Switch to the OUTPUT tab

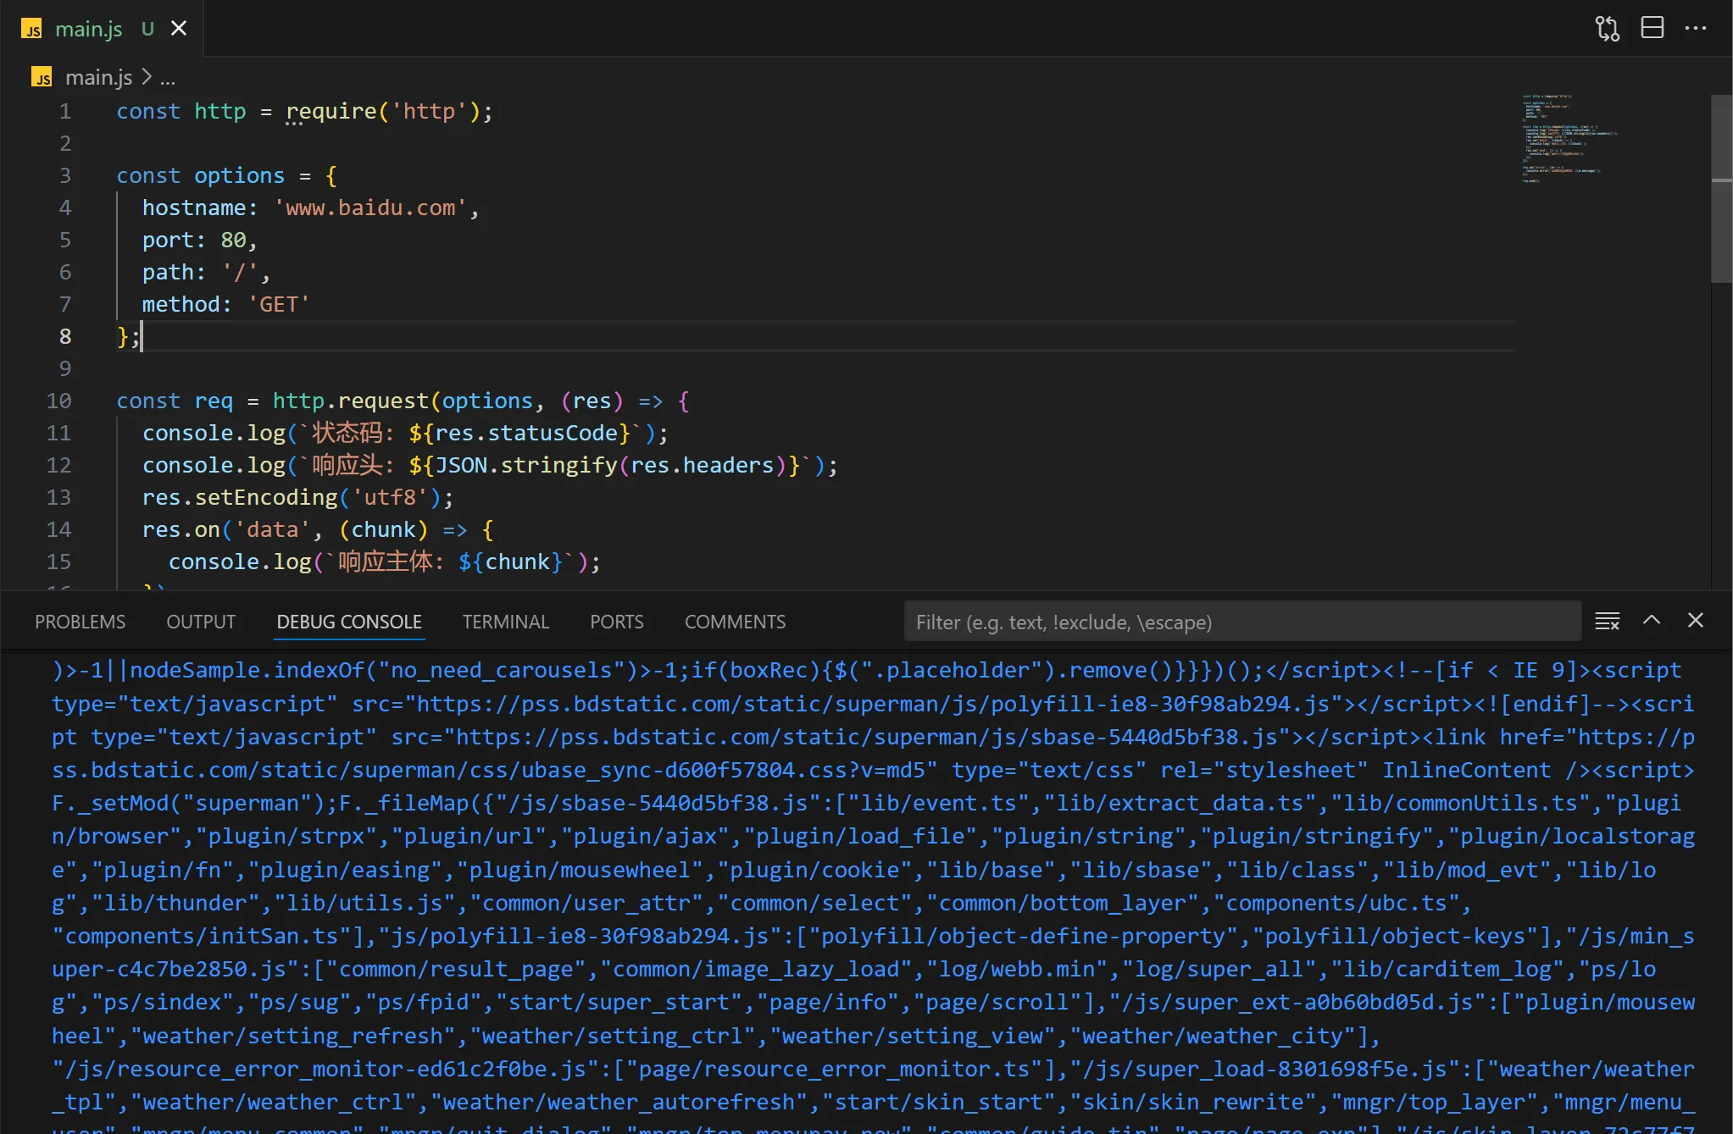[x=201, y=622]
